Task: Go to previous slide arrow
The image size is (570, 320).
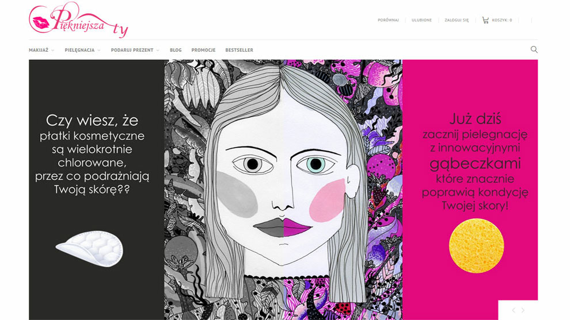Action: 514,310
